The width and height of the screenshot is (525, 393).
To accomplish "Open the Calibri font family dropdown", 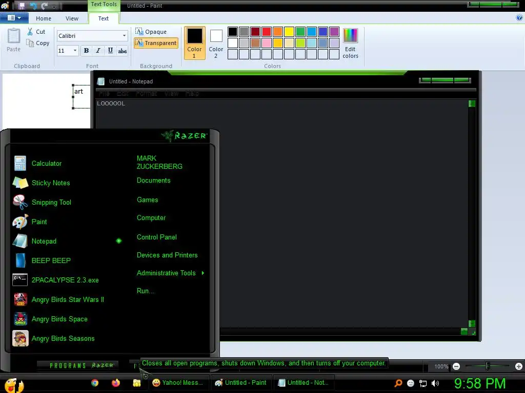I will [x=124, y=36].
